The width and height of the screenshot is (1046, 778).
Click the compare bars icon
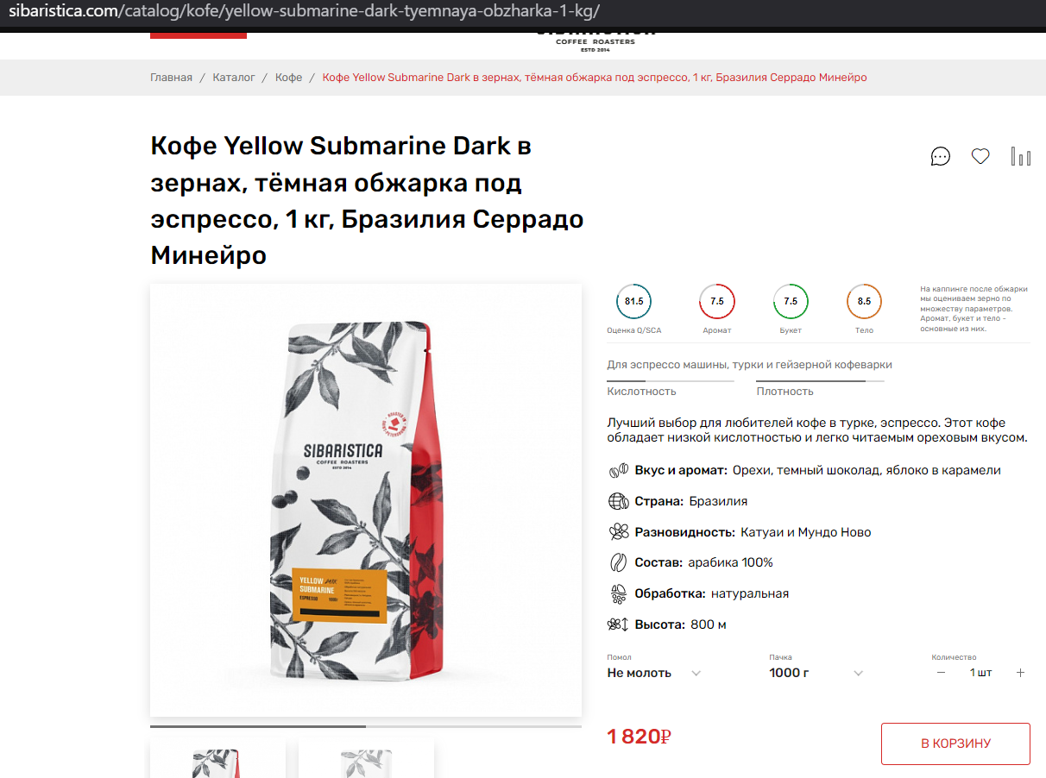pos(1021,157)
